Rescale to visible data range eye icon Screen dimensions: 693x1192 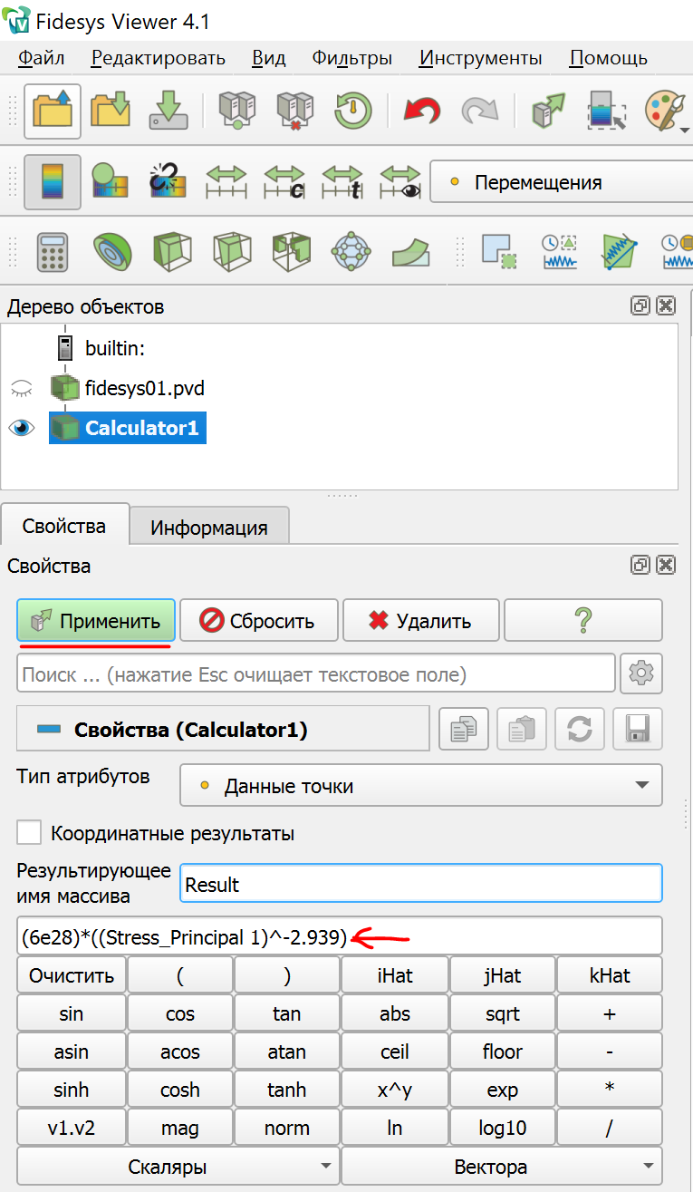[400, 181]
